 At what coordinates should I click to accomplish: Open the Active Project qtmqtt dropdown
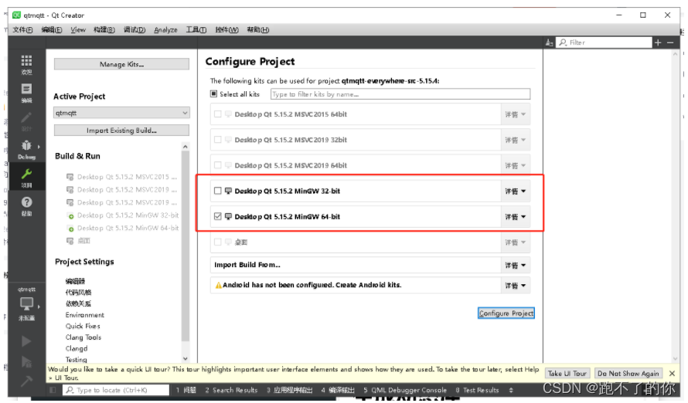pos(121,113)
